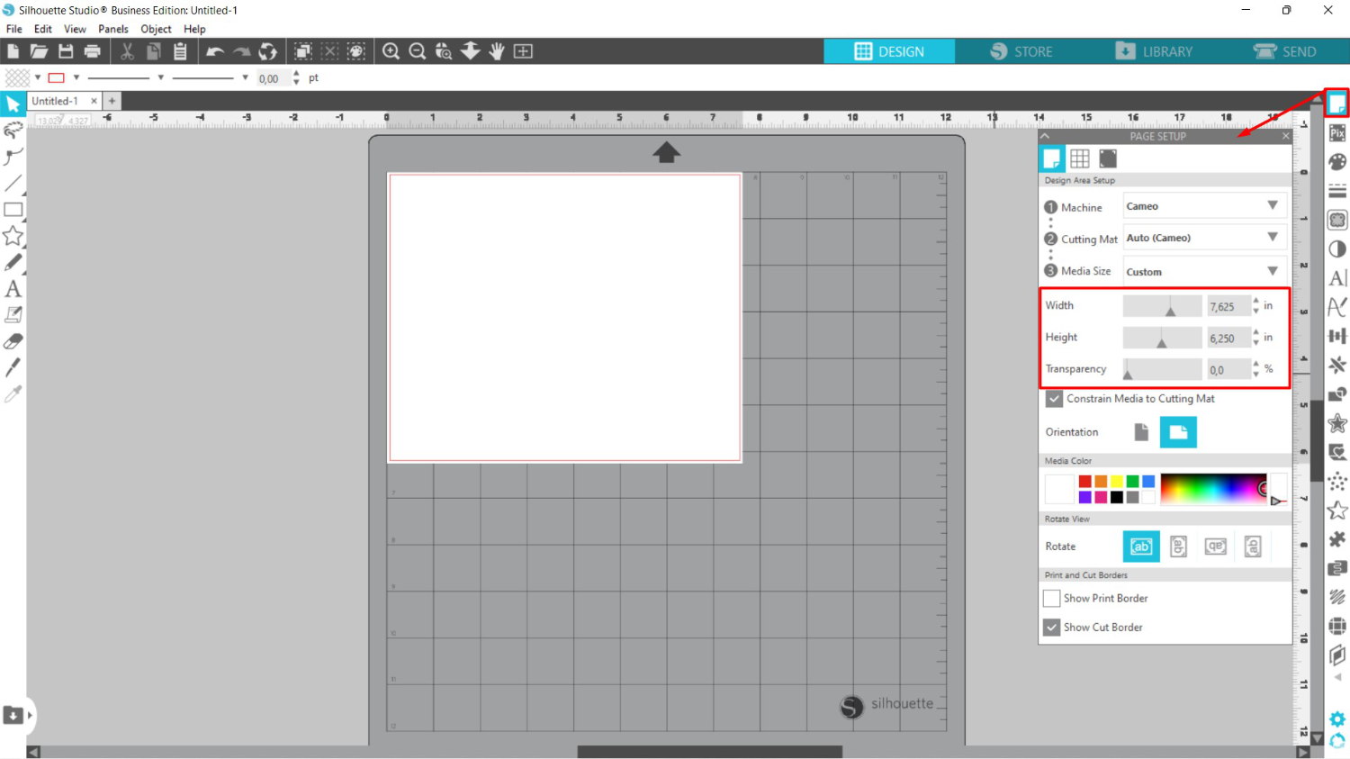Select the last rotate view option

pos(1253,547)
